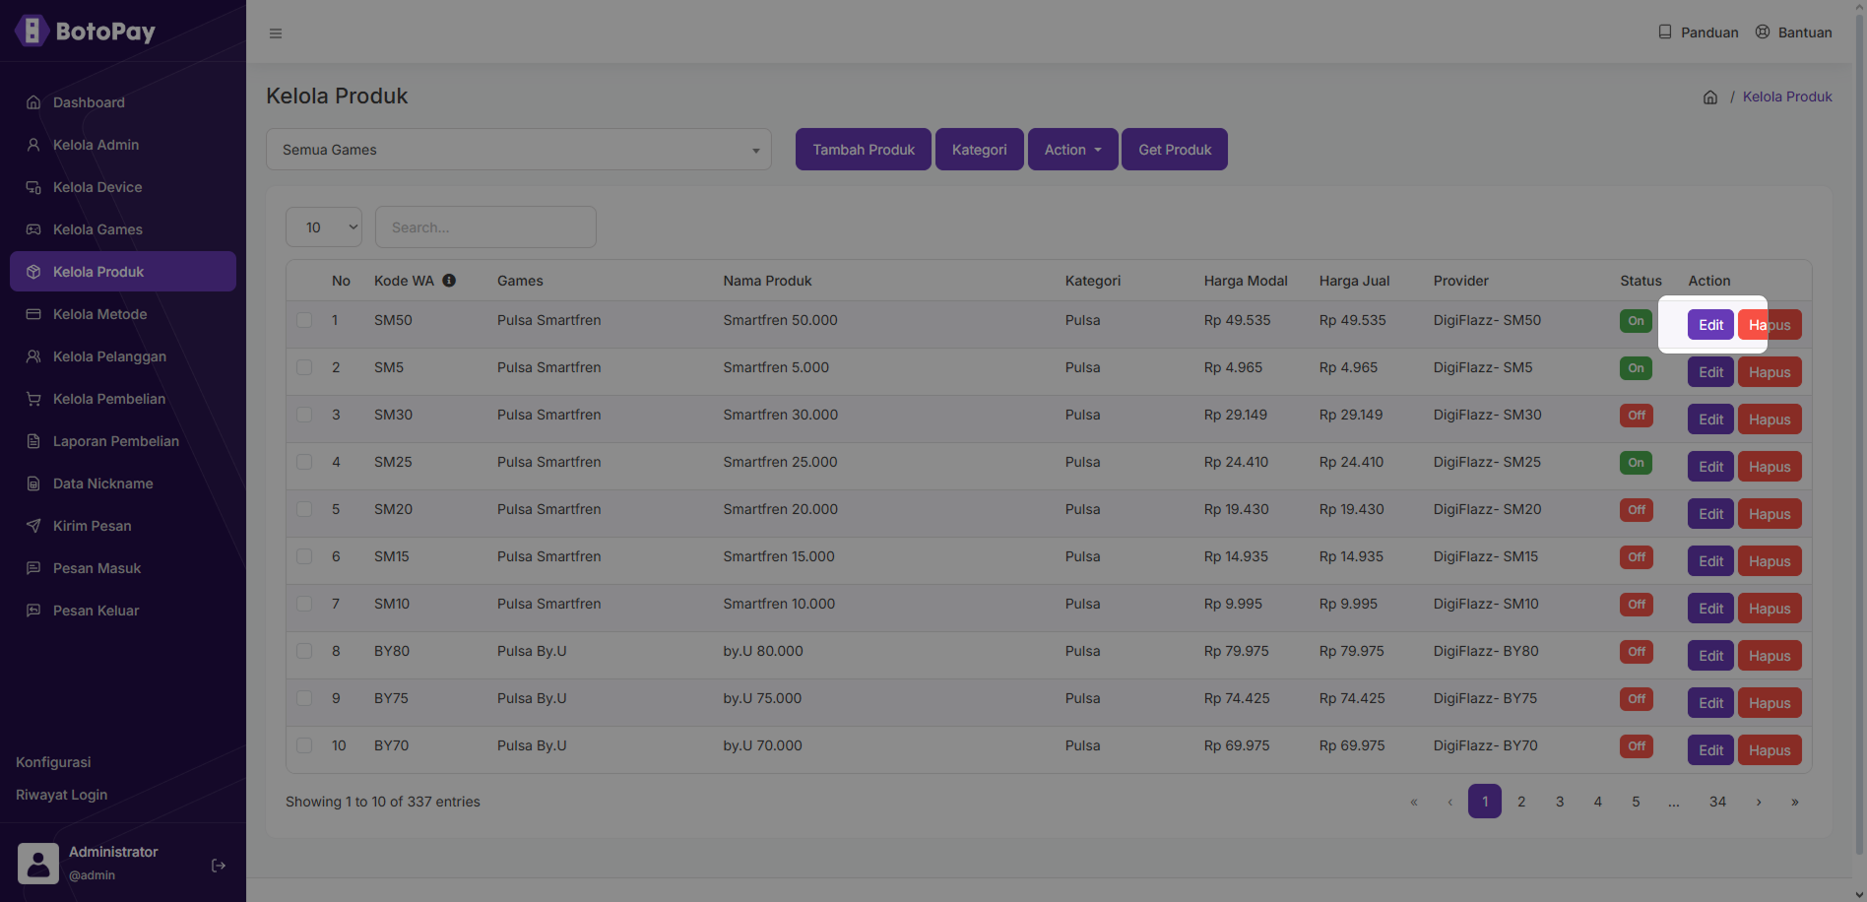Open Laporan Pembelian in the sidebar
The image size is (1867, 902).
[x=123, y=441]
